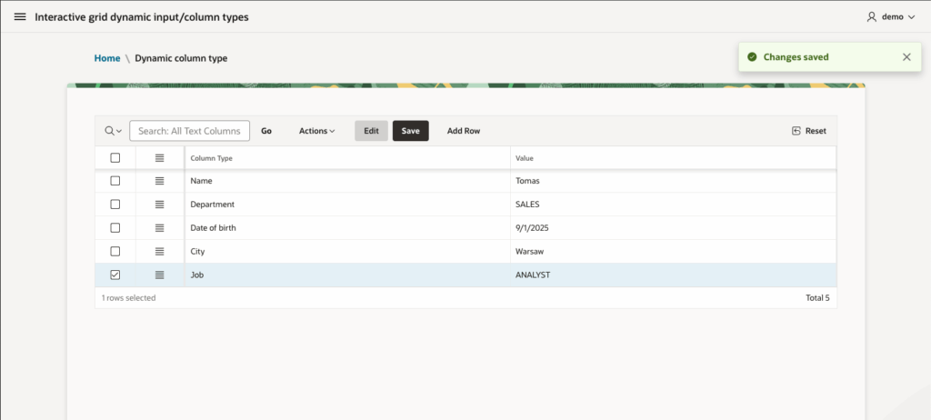Open row actions menu for Date of birth row
Image resolution: width=931 pixels, height=420 pixels.
tap(160, 228)
